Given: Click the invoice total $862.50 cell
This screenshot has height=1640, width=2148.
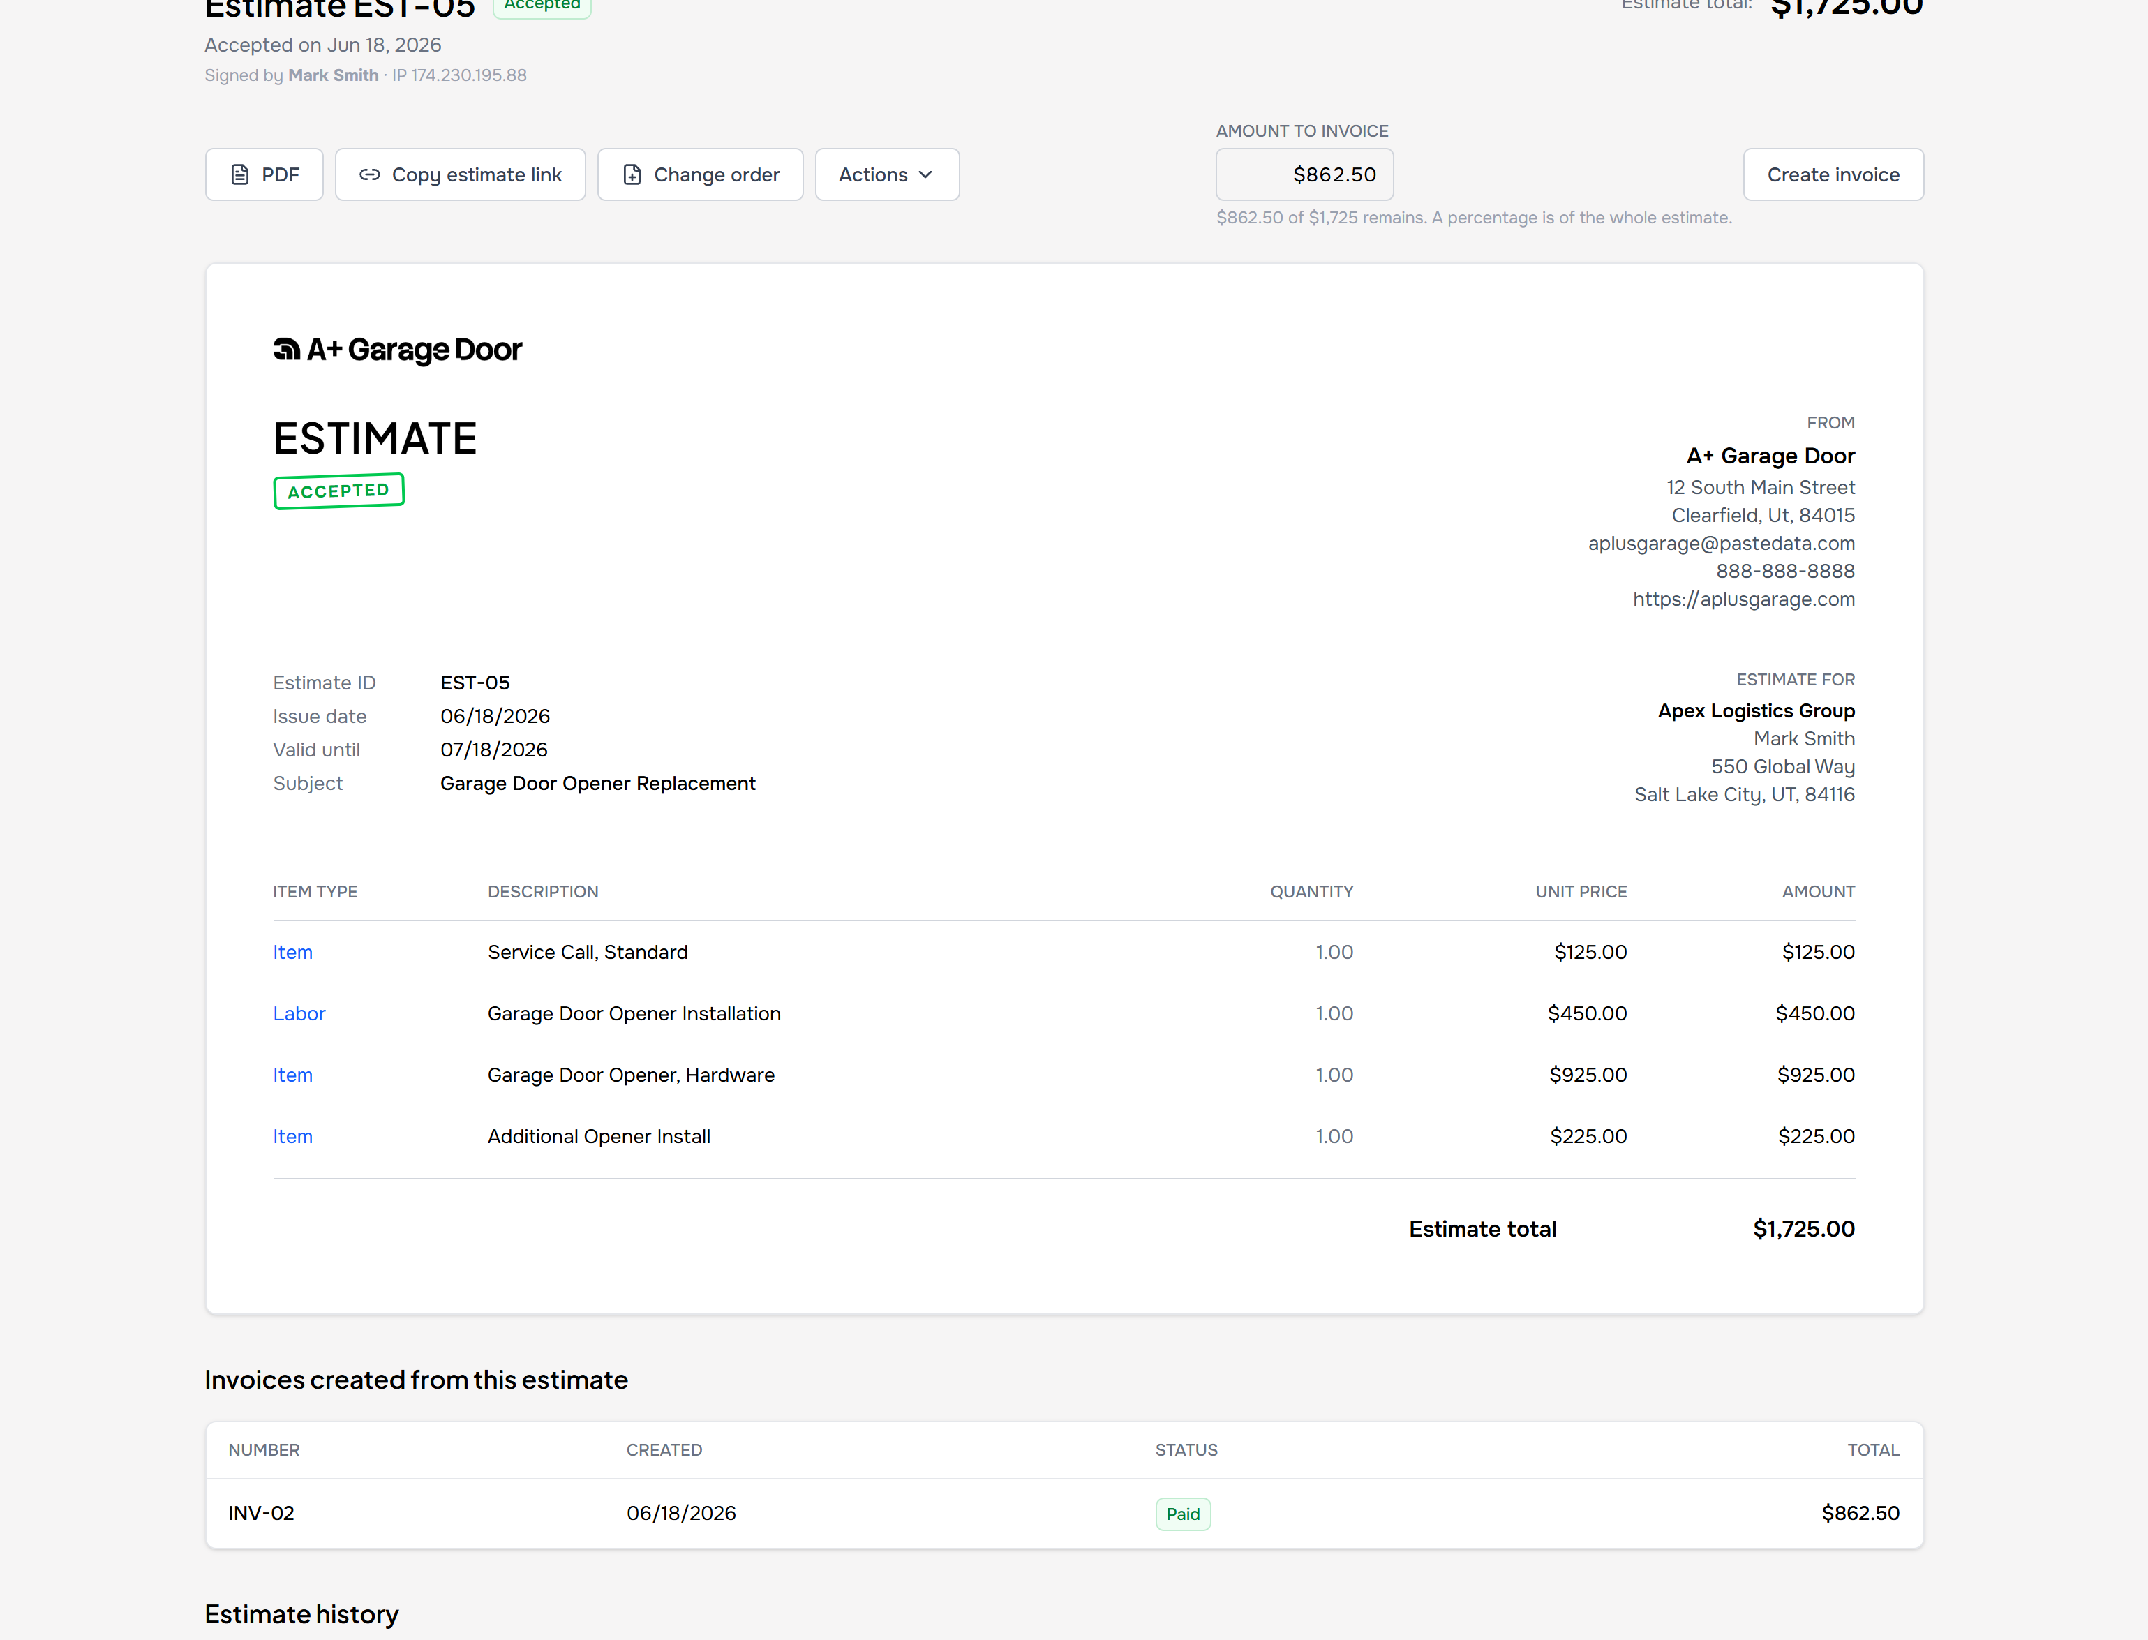Looking at the screenshot, I should click(1860, 1513).
